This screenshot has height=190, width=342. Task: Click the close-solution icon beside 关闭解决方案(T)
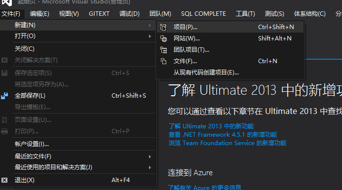[x=4, y=60]
